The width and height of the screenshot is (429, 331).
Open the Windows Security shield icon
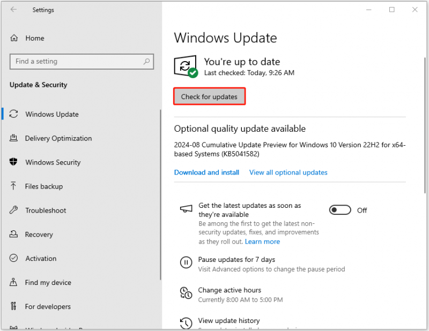(13, 162)
